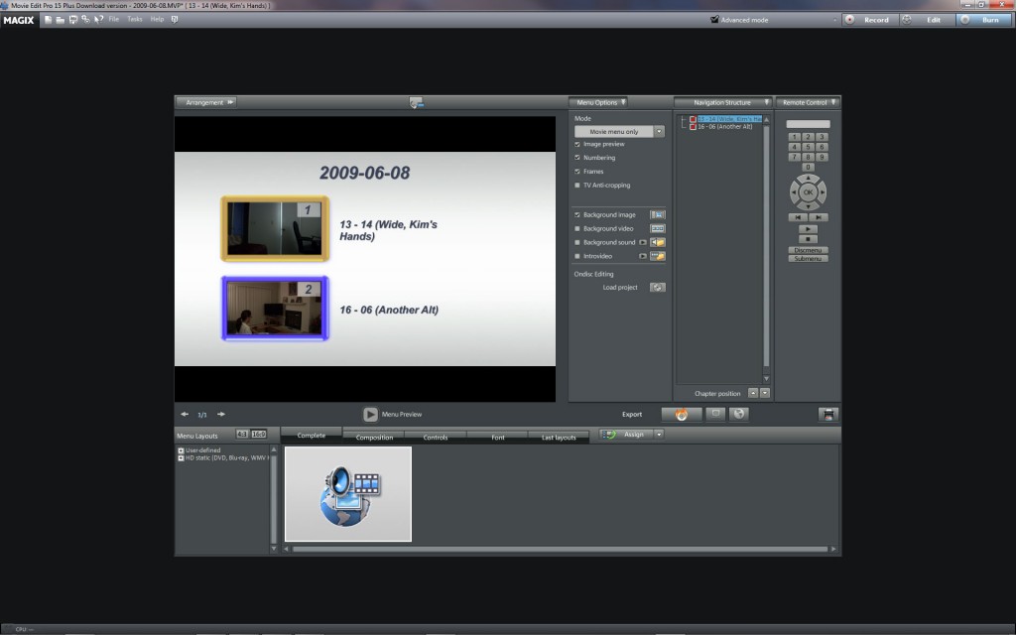Activate the context help cursor icon
Viewport: 1016px width, 635px height.
tap(98, 20)
